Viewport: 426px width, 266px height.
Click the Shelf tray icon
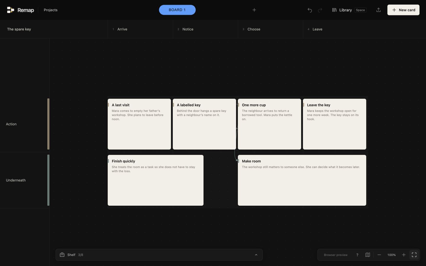(x=62, y=255)
